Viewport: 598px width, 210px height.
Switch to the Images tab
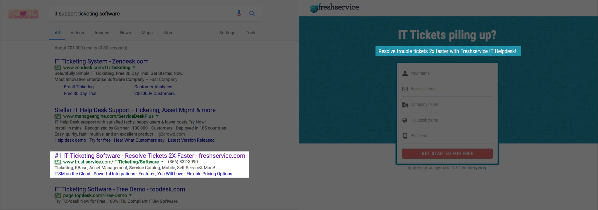[102, 33]
